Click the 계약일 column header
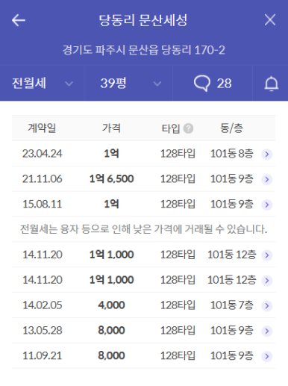 click(42, 128)
